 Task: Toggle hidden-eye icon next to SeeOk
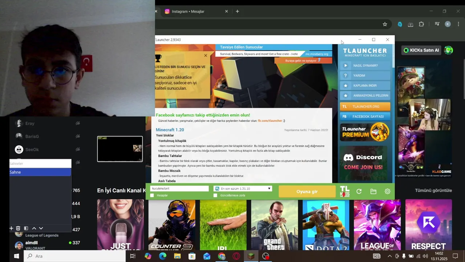(78, 150)
